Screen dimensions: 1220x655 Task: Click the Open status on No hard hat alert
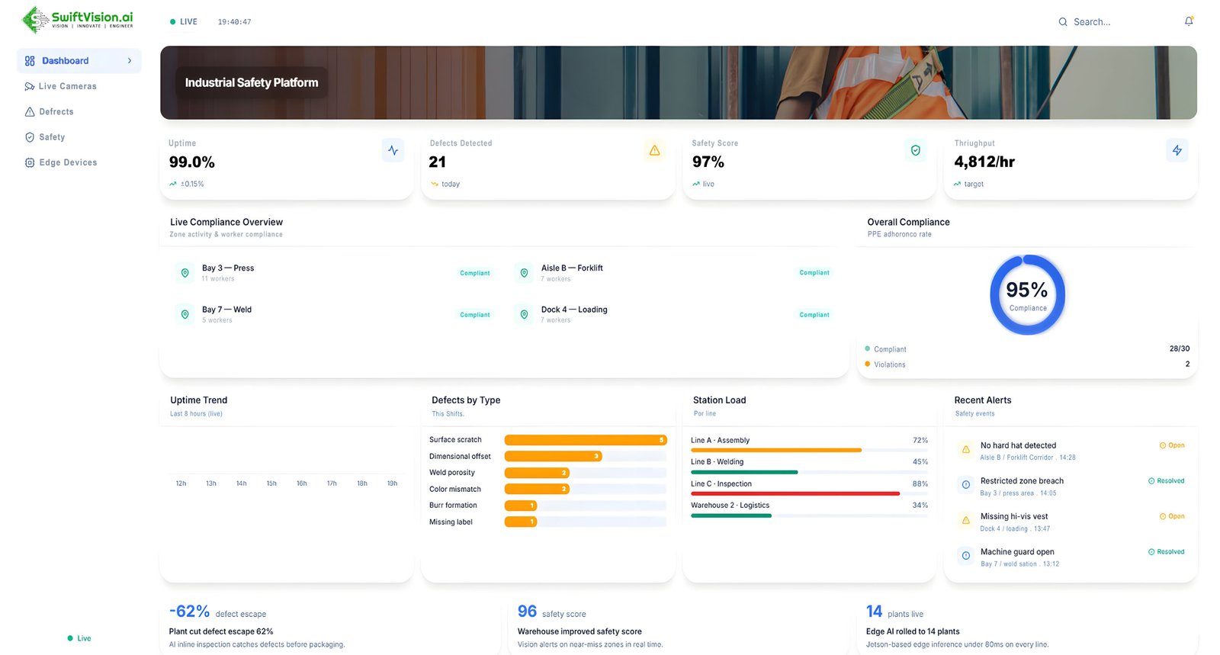click(1172, 445)
